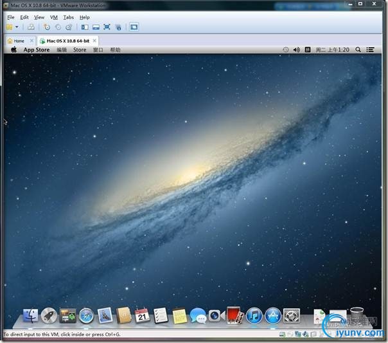This screenshot has width=388, height=343.
Task: Open Spotlight search magnifier icon
Action: (358, 50)
